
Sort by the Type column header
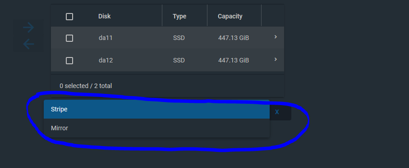tap(179, 16)
